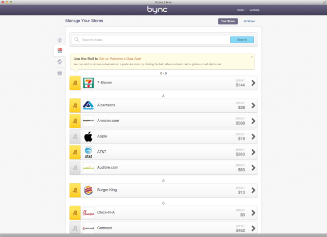Click the Chick-fil-A store name
The height and width of the screenshot is (237, 327).
106,212
